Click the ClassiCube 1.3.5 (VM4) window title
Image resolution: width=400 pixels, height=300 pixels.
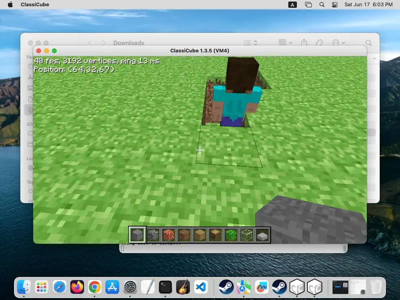(x=200, y=50)
